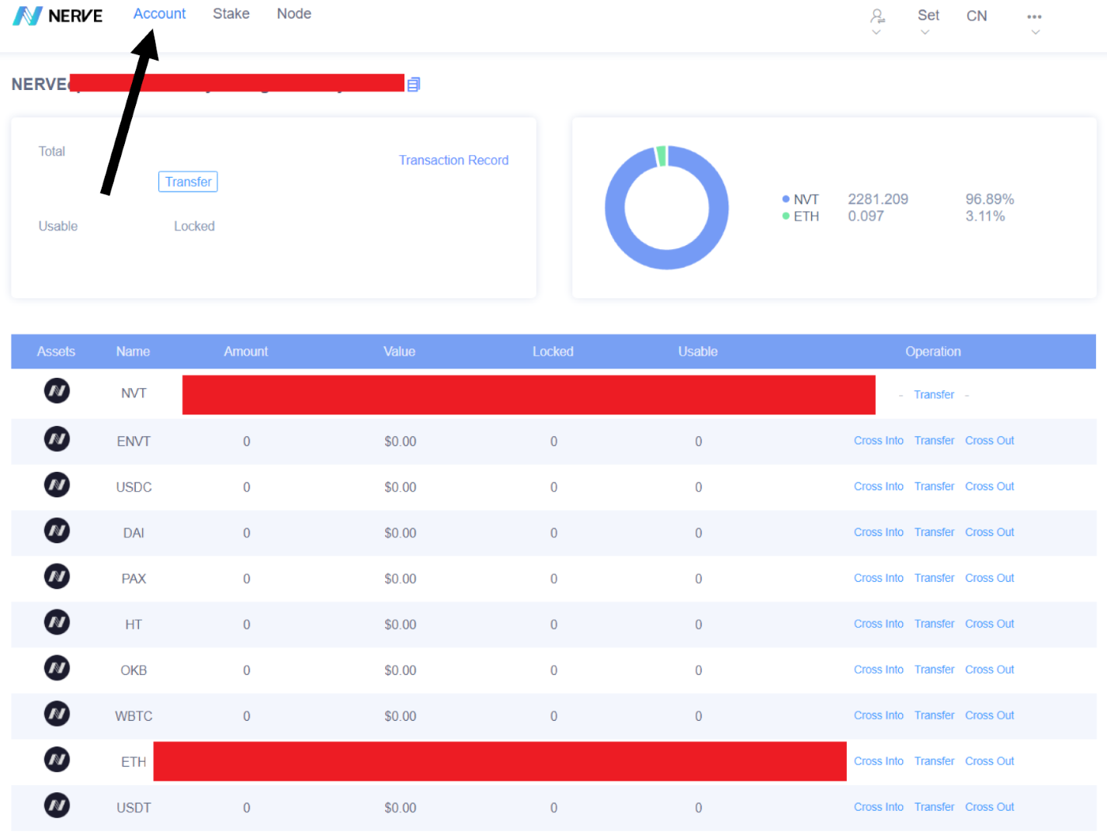The height and width of the screenshot is (838, 1107).
Task: Click Cross Into for USDT
Action: point(879,807)
